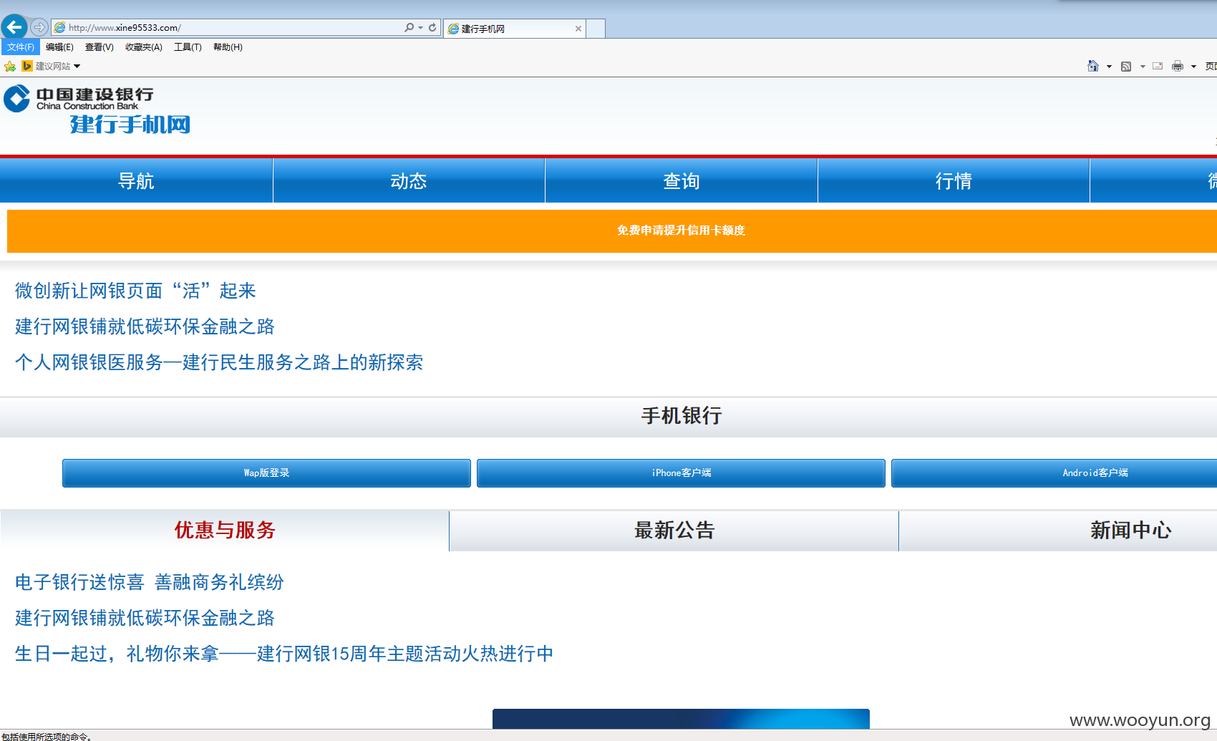The width and height of the screenshot is (1217, 741).
Task: Click the add-to-favorites star icon
Action: pos(10,66)
